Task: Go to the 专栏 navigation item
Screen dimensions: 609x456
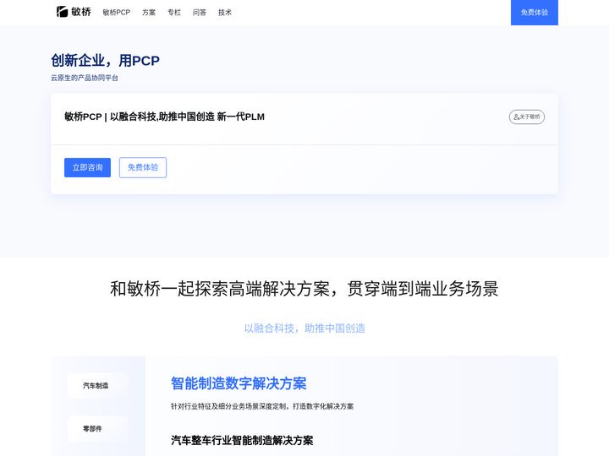Action: tap(174, 13)
